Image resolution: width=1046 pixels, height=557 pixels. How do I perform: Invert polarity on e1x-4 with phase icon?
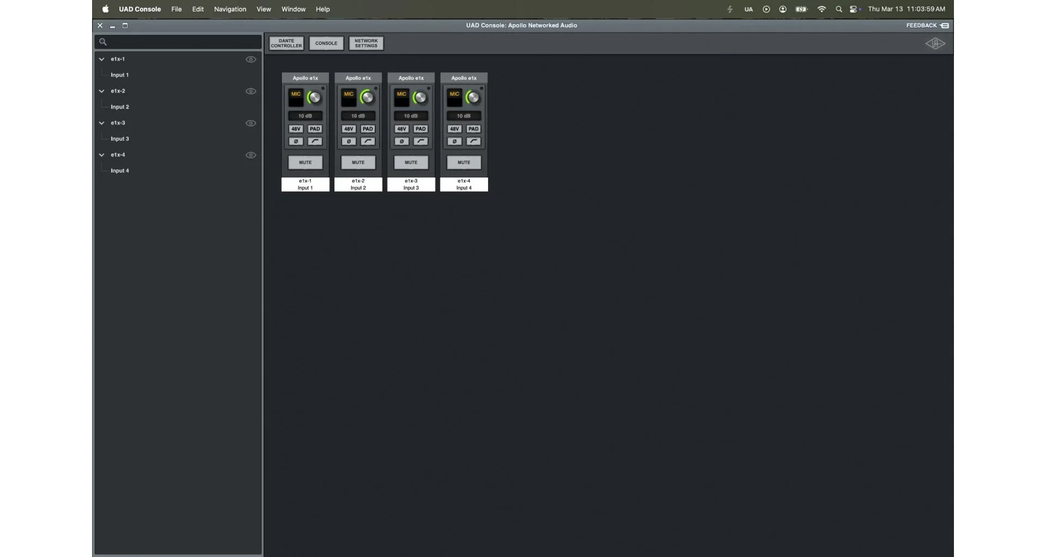pyautogui.click(x=454, y=142)
